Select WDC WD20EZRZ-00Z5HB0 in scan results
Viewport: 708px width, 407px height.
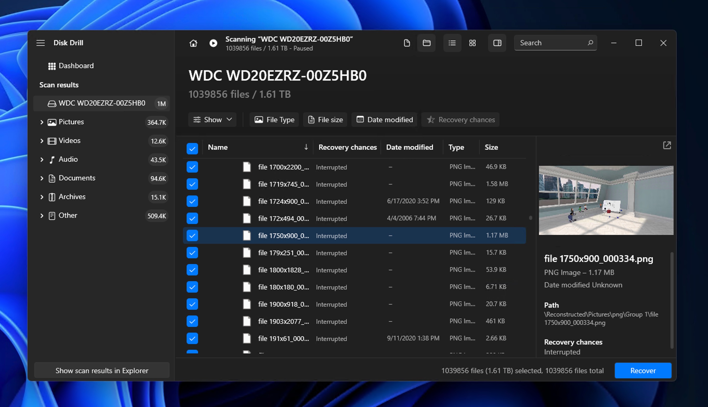(101, 103)
